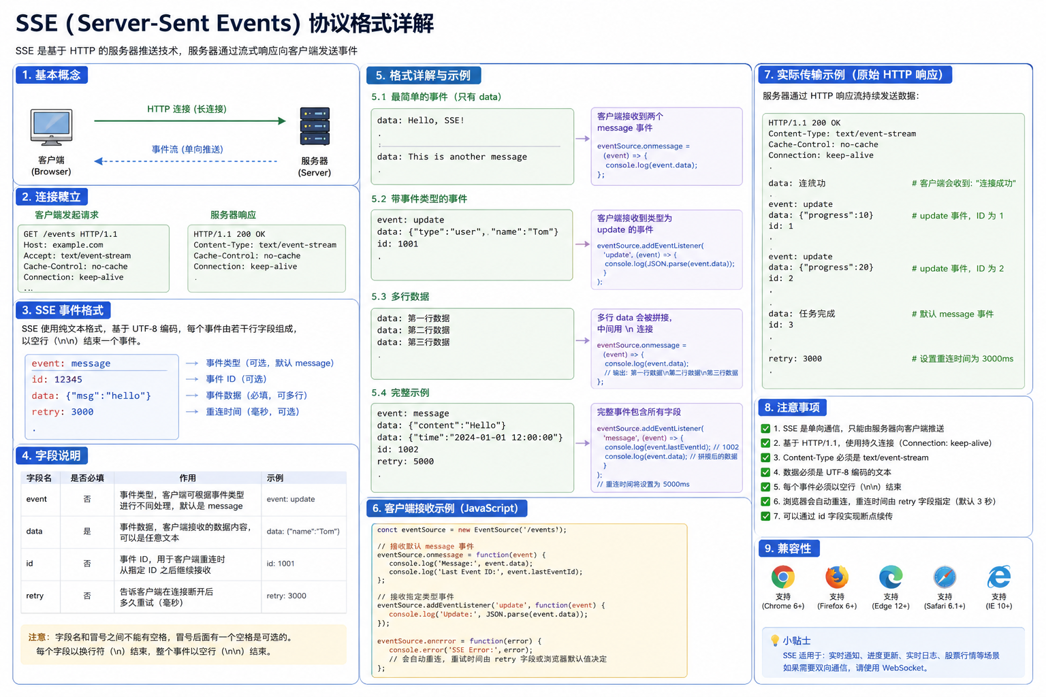Select the '9. 兼容性' section header
The height and width of the screenshot is (697, 1046).
tap(789, 549)
